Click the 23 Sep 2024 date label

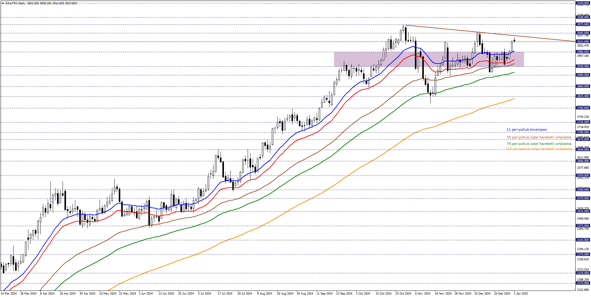point(344,294)
